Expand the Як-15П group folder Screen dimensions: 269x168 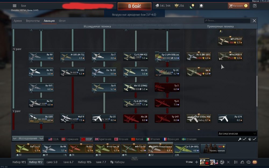click(41, 118)
